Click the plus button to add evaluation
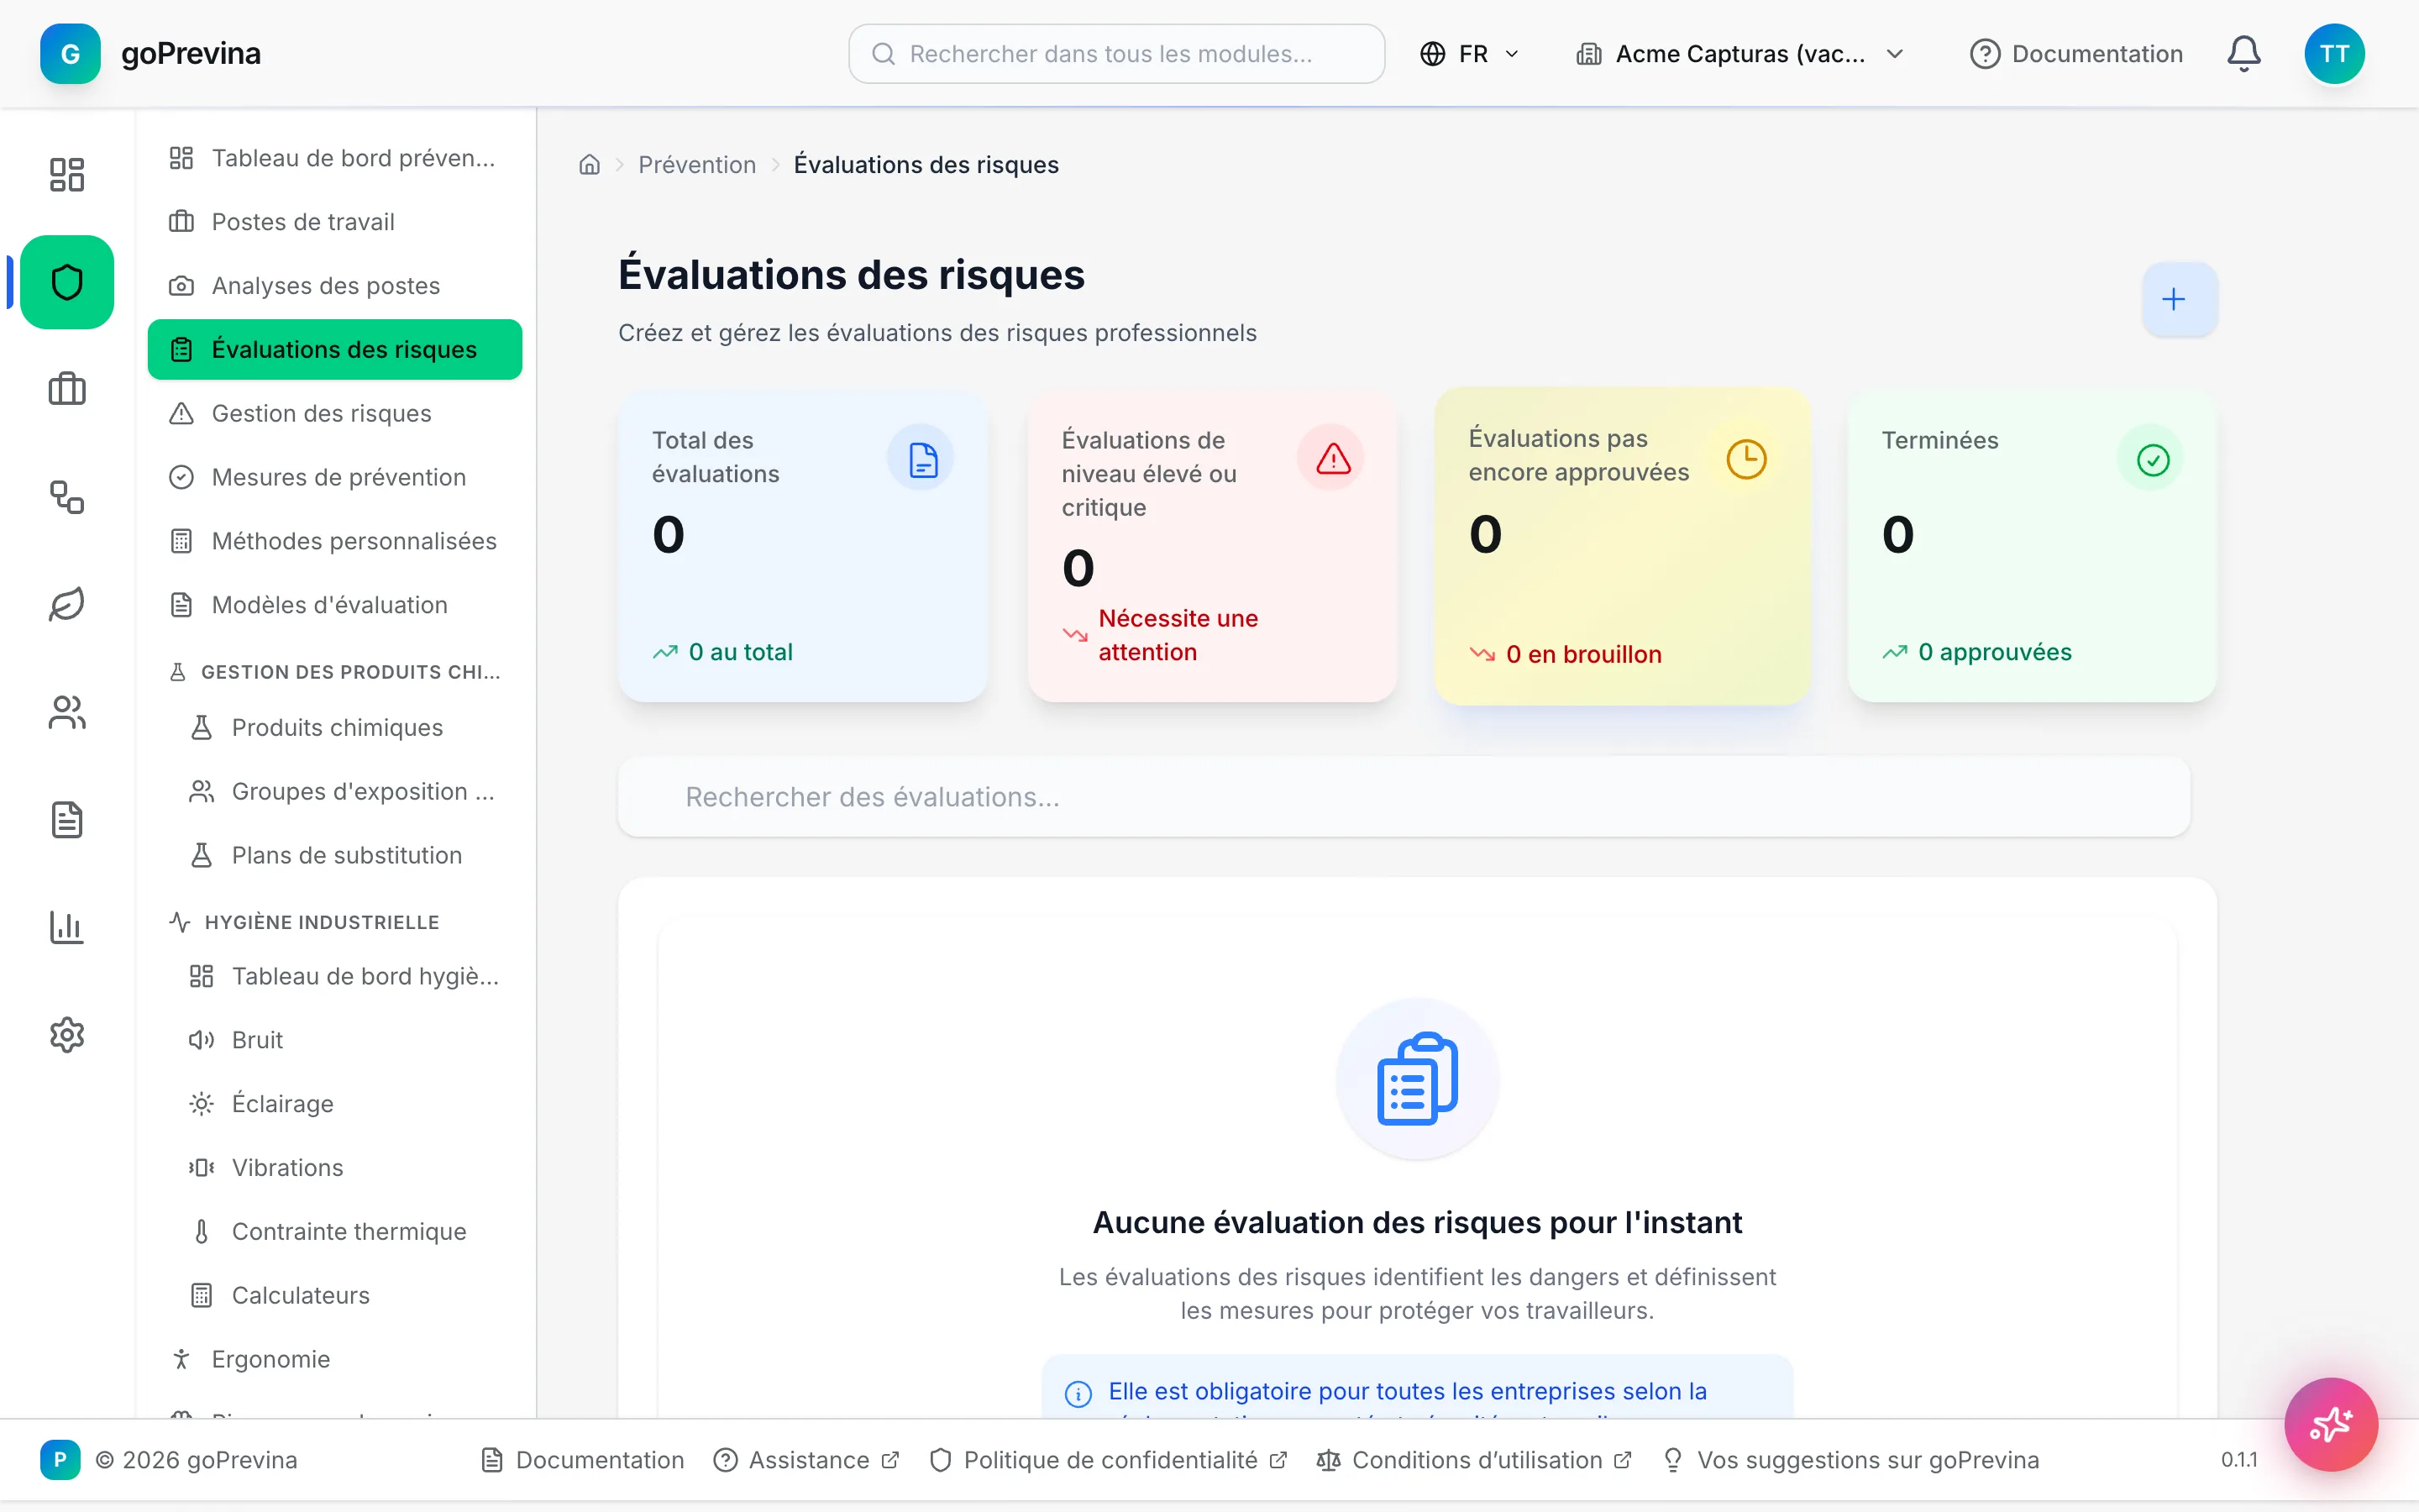2419x1512 pixels. [x=2179, y=299]
